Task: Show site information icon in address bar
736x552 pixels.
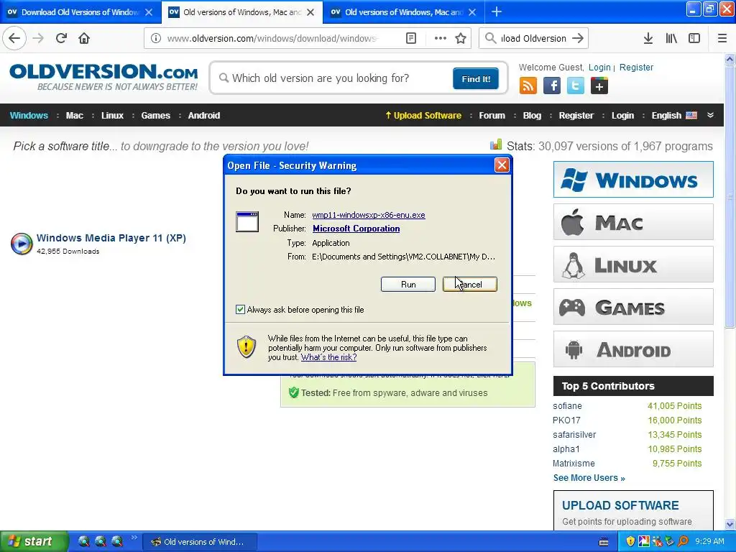Action: click(x=156, y=38)
